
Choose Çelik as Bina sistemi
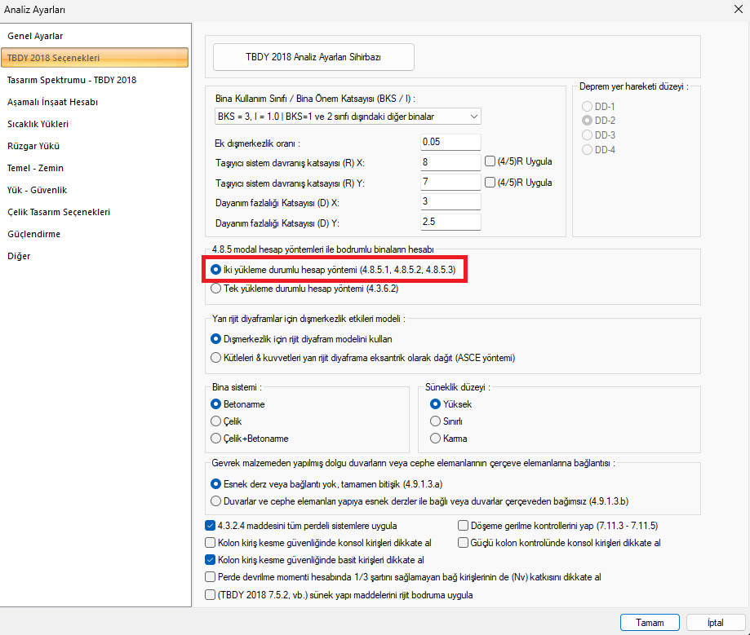coord(216,421)
